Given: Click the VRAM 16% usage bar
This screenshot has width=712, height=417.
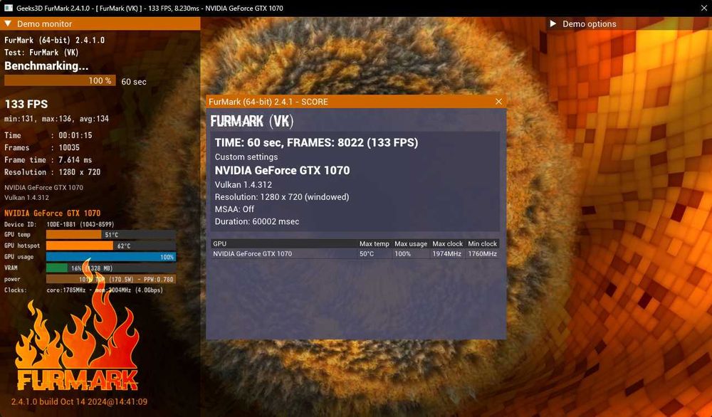Looking at the screenshot, I should click(x=111, y=268).
